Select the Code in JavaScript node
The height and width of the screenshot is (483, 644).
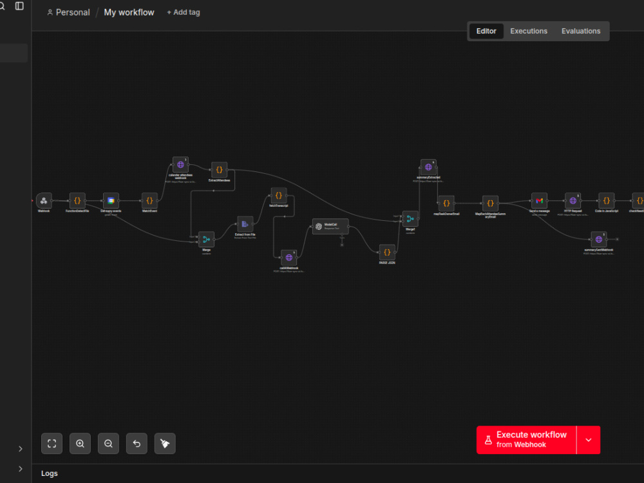pos(607,201)
